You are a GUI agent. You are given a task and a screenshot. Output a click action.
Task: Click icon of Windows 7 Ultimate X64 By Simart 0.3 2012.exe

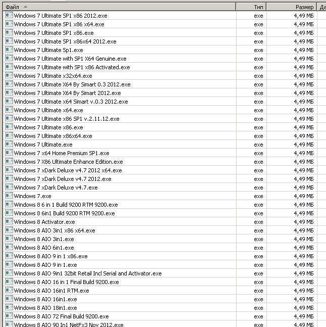(9, 84)
